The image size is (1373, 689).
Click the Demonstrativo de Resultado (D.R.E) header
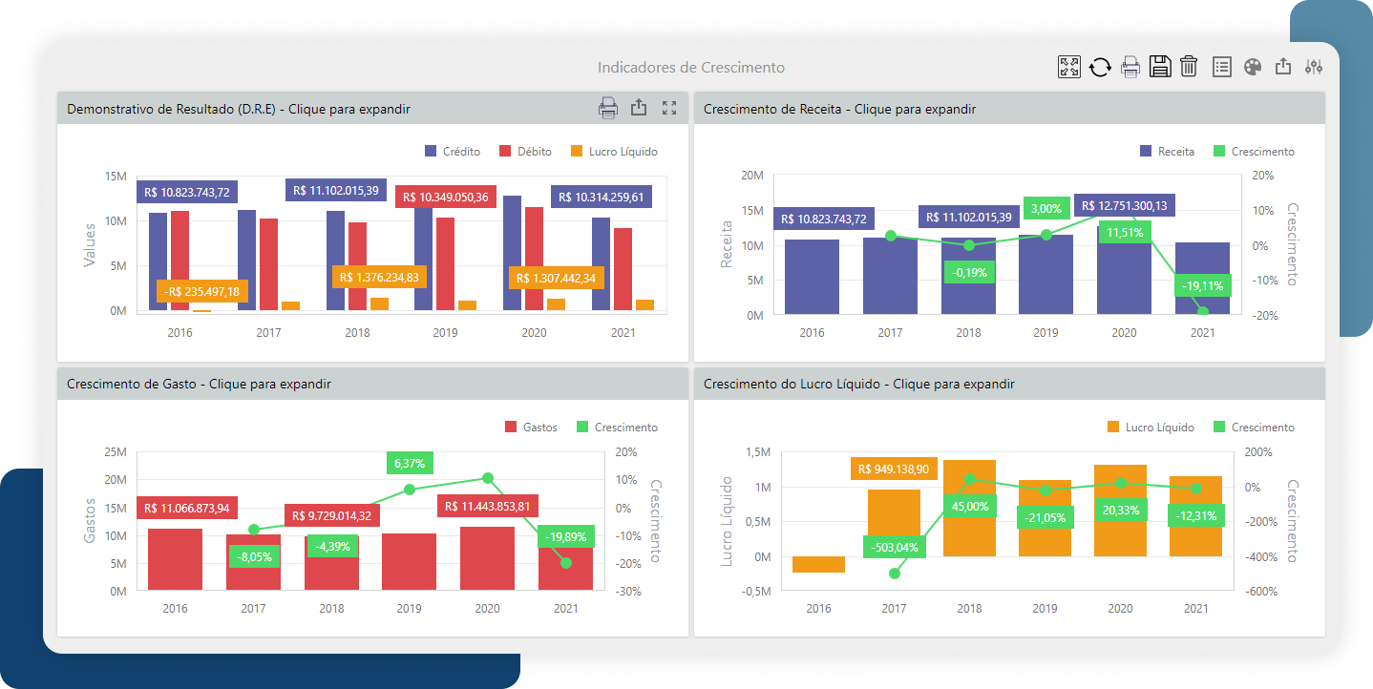(x=239, y=109)
